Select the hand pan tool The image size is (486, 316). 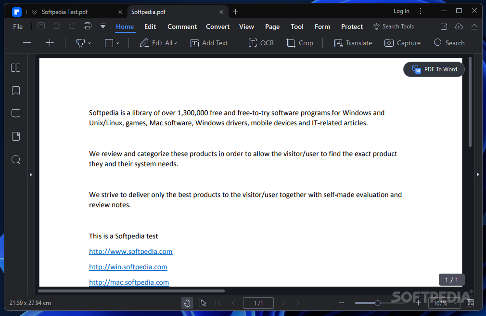(x=187, y=303)
